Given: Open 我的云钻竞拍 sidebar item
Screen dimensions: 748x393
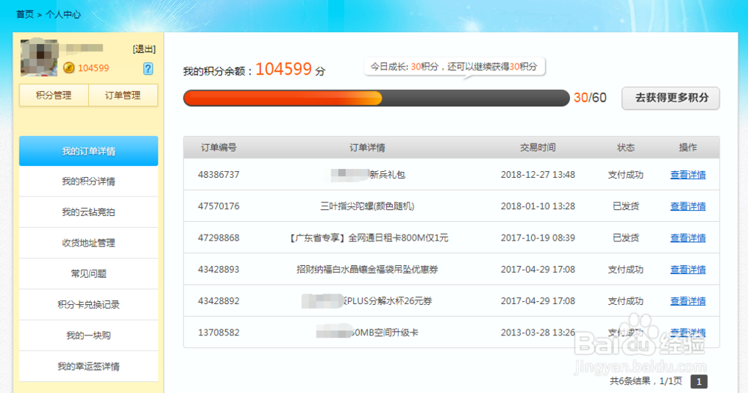Looking at the screenshot, I should [88, 212].
